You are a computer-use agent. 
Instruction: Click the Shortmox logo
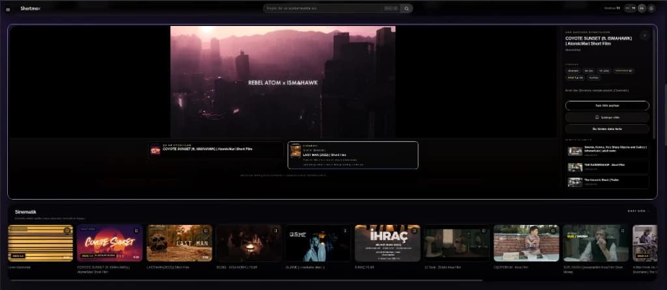tap(30, 8)
